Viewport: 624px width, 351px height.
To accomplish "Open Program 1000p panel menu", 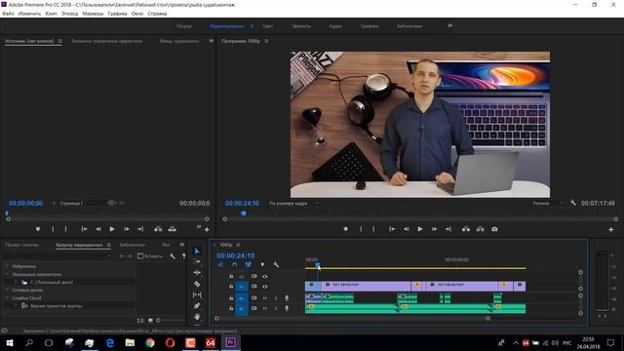I will tap(266, 41).
